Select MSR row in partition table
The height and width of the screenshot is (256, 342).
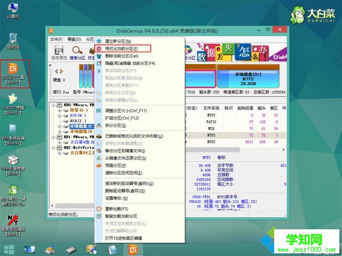pos(236,129)
